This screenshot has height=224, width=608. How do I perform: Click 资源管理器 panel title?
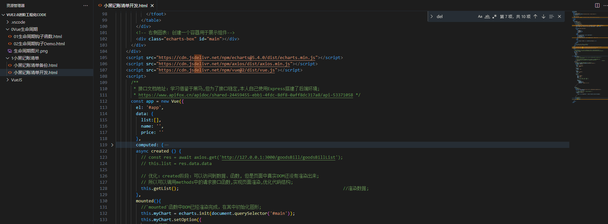[15, 6]
